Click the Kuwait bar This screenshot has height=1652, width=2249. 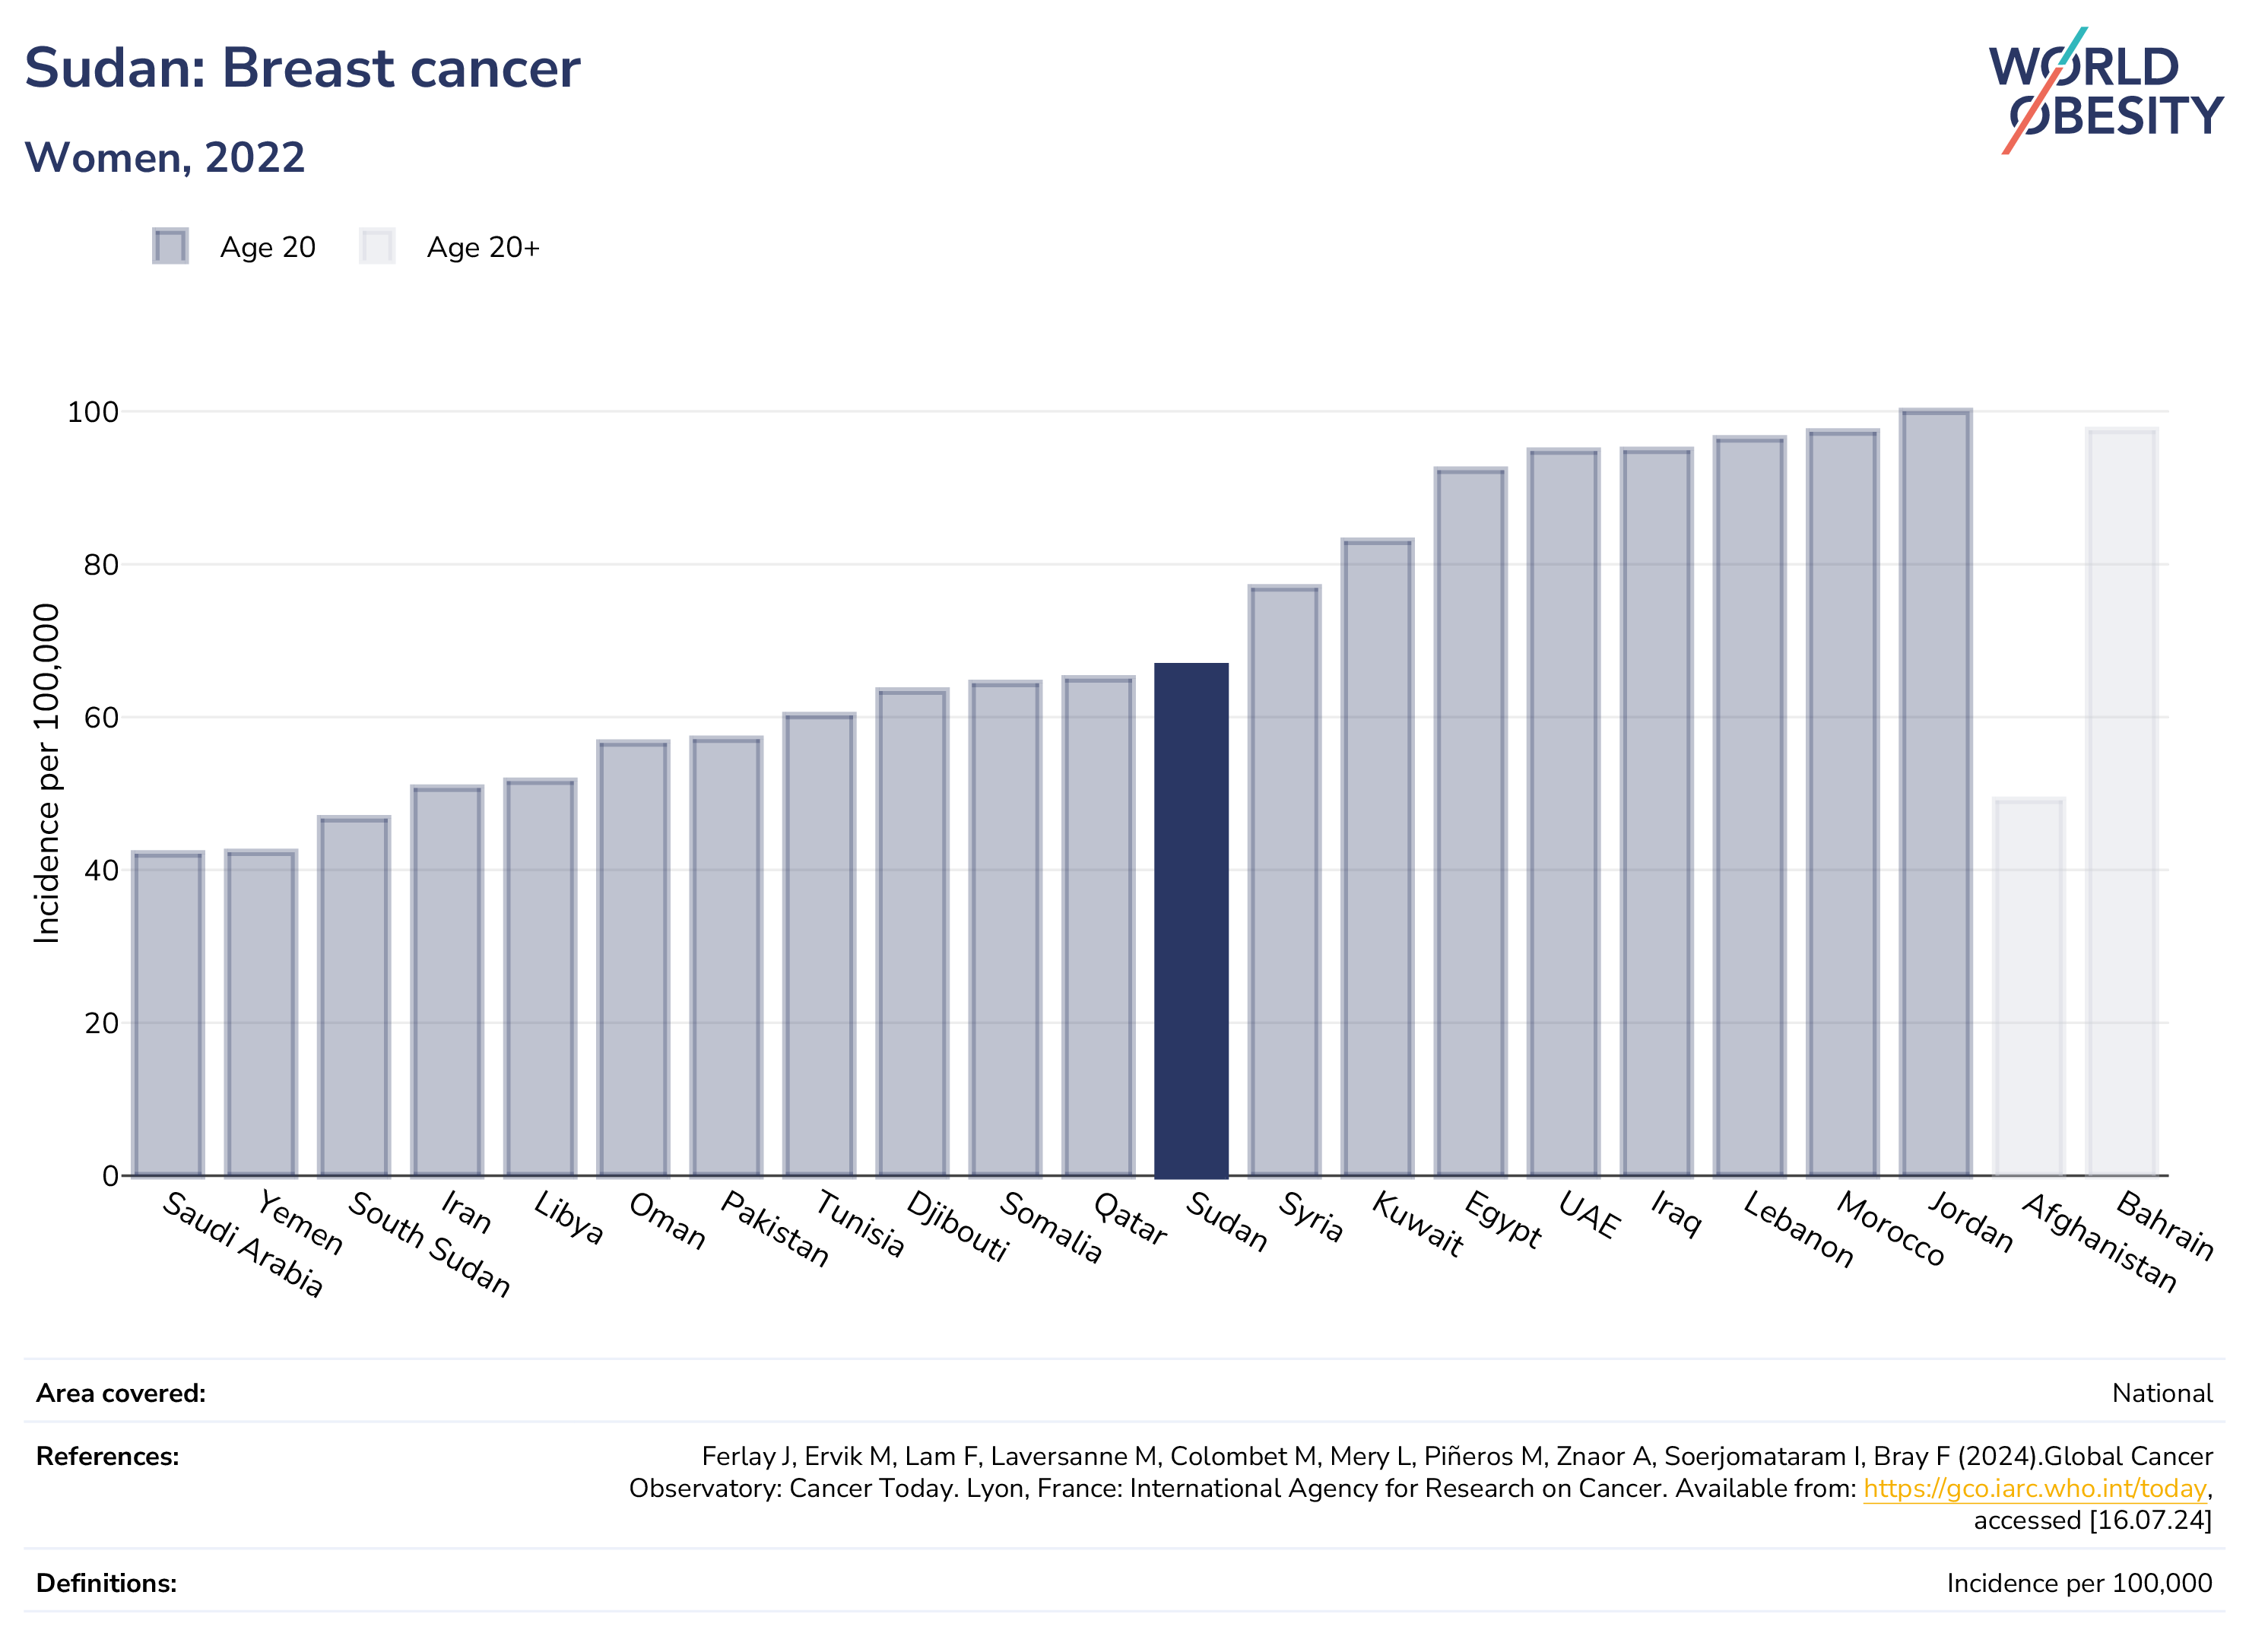pyautogui.click(x=1378, y=858)
